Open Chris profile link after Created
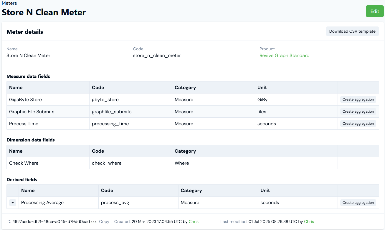This screenshot has width=385, height=230. point(194,221)
